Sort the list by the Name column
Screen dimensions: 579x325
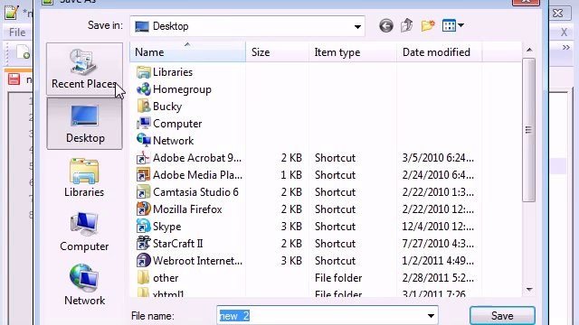pos(187,52)
